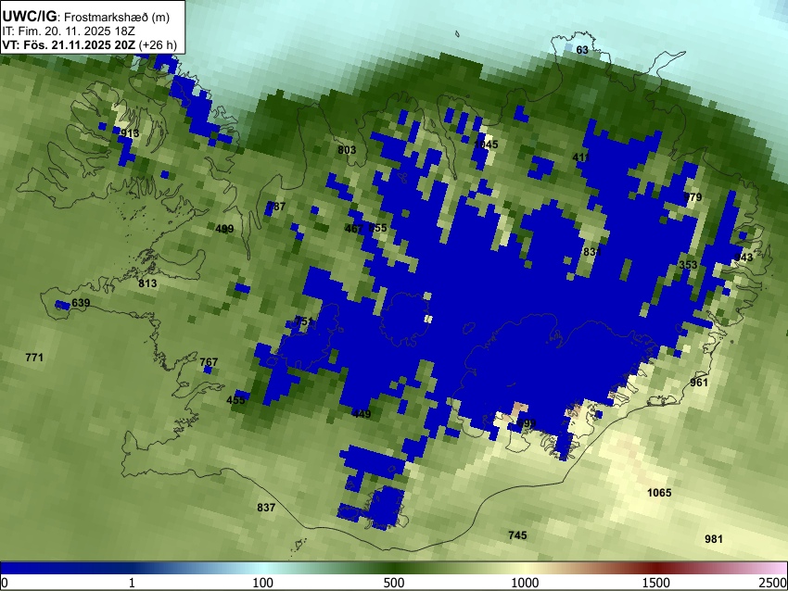The width and height of the screenshot is (788, 591).
Task: Click the map value 831
Action: click(592, 252)
